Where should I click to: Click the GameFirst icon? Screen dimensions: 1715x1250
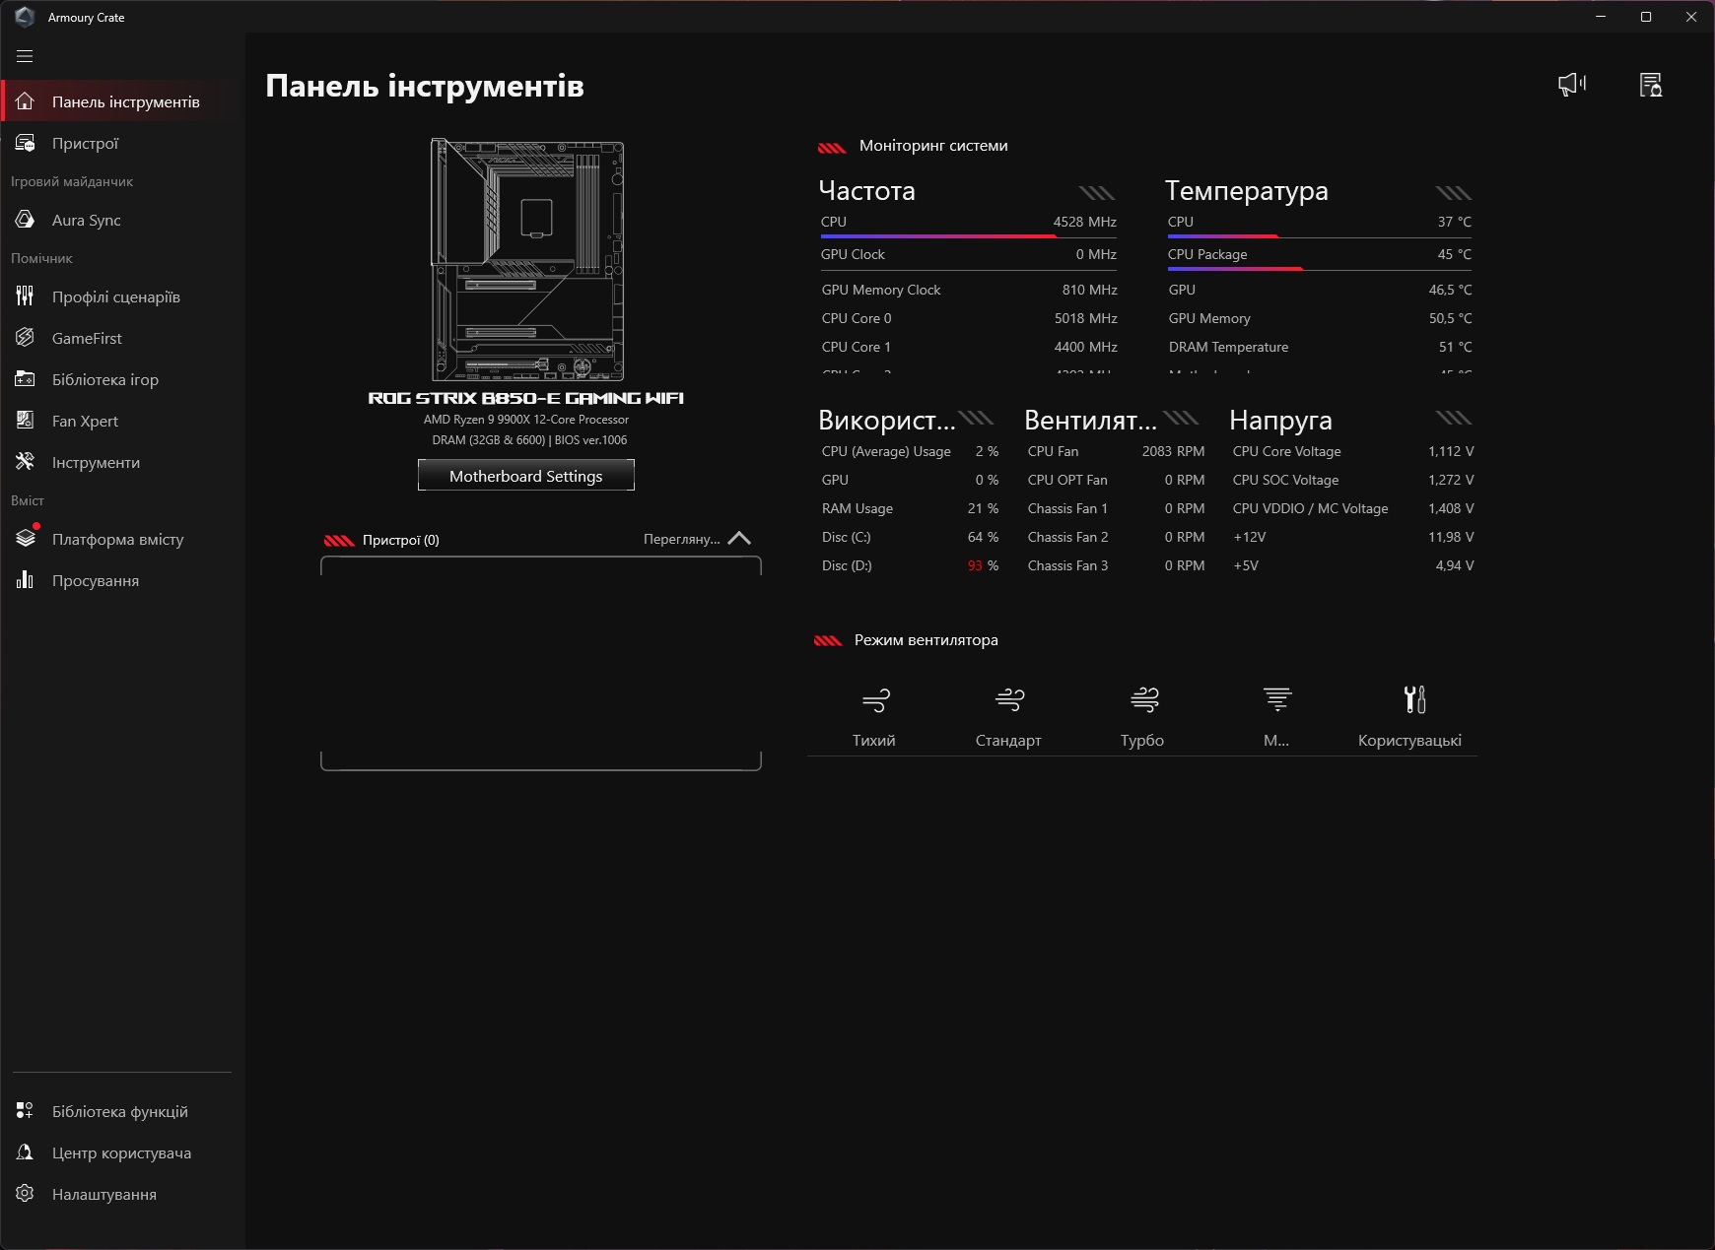pyautogui.click(x=25, y=338)
